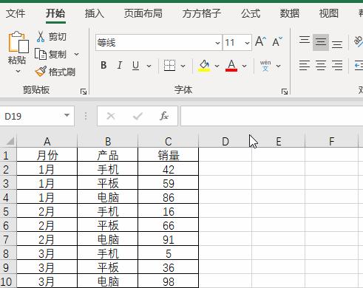Click the decrease indent icon
This screenshot has width=363, height=288.
(359, 66)
